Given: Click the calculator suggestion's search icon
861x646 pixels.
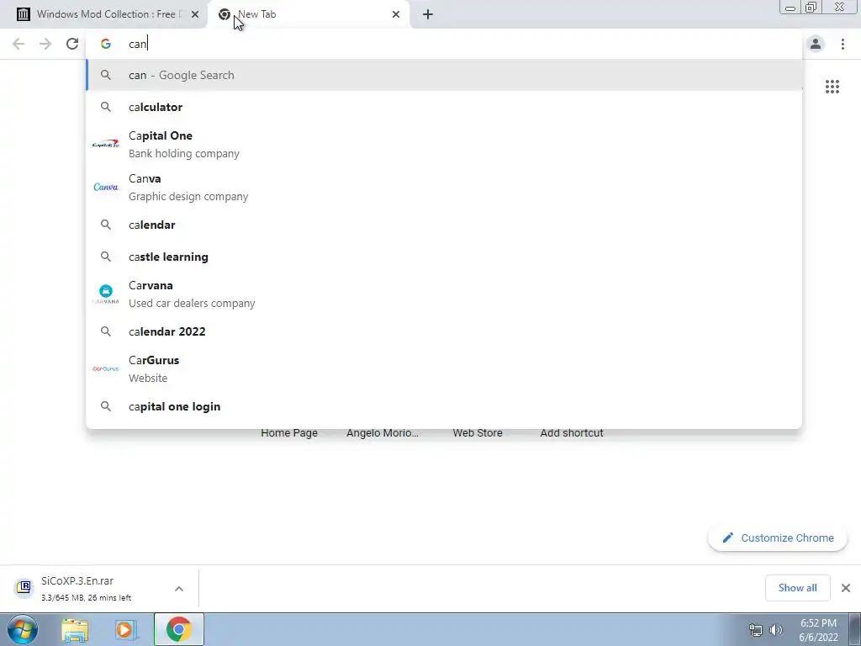Looking at the screenshot, I should pos(105,107).
